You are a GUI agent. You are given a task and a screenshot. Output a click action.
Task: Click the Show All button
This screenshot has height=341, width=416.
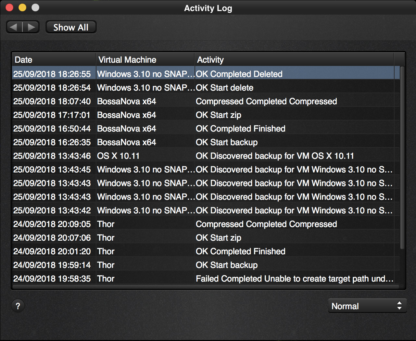pyautogui.click(x=71, y=27)
